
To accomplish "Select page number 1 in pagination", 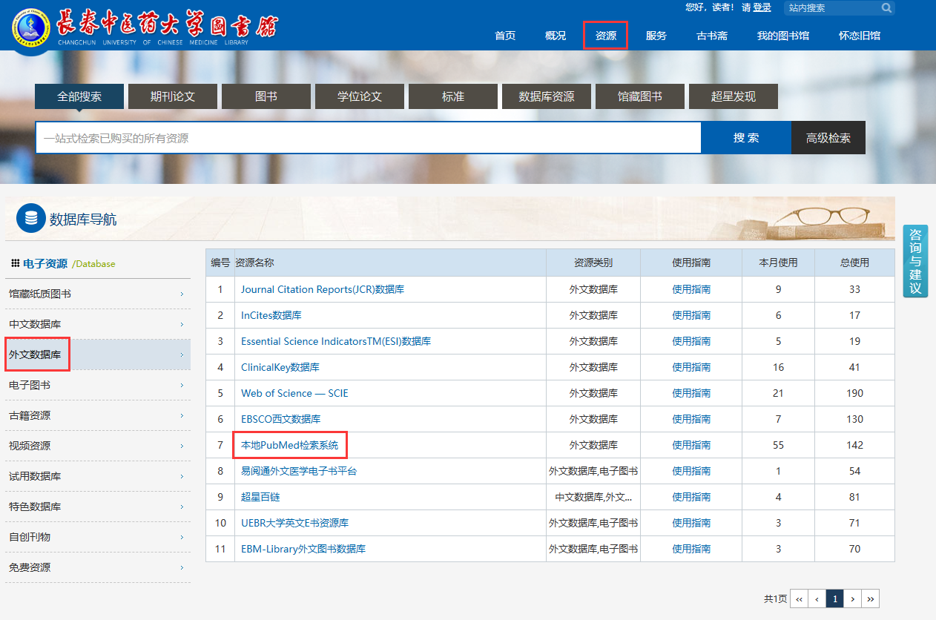I will (835, 598).
